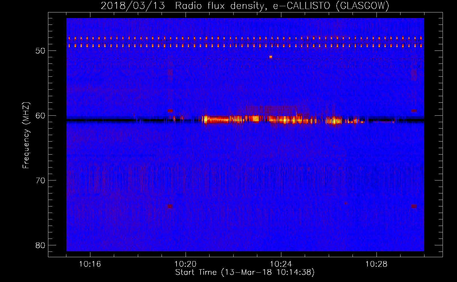Click the 70 frequency tick label
The width and height of the screenshot is (457, 282).
40,180
